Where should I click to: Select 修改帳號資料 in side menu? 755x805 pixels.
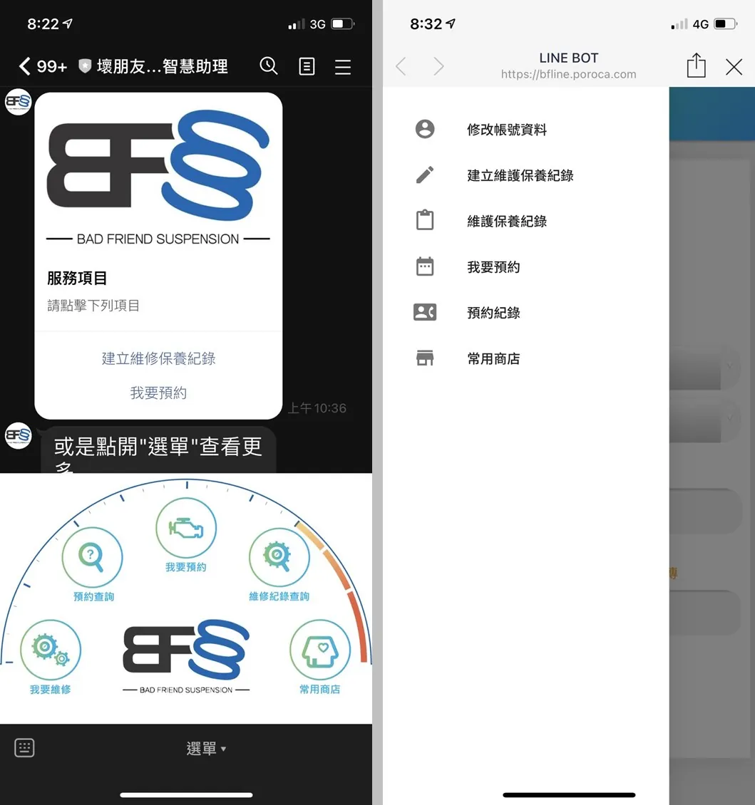[506, 130]
